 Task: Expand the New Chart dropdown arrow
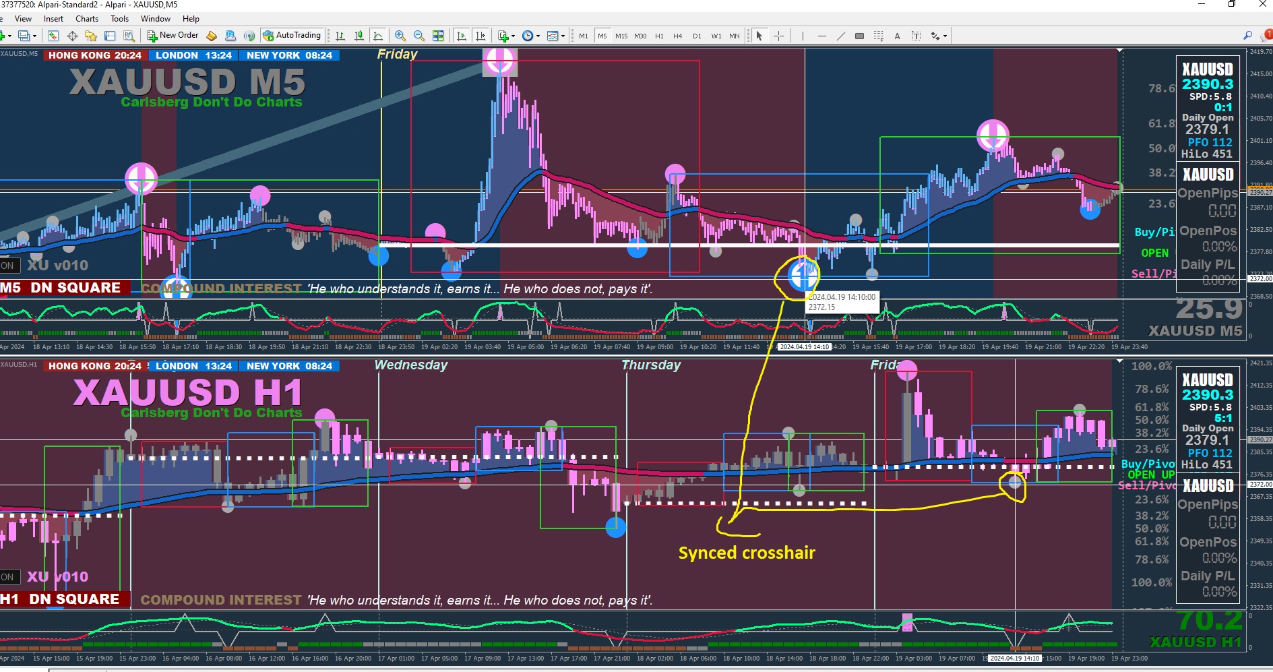click(x=9, y=36)
